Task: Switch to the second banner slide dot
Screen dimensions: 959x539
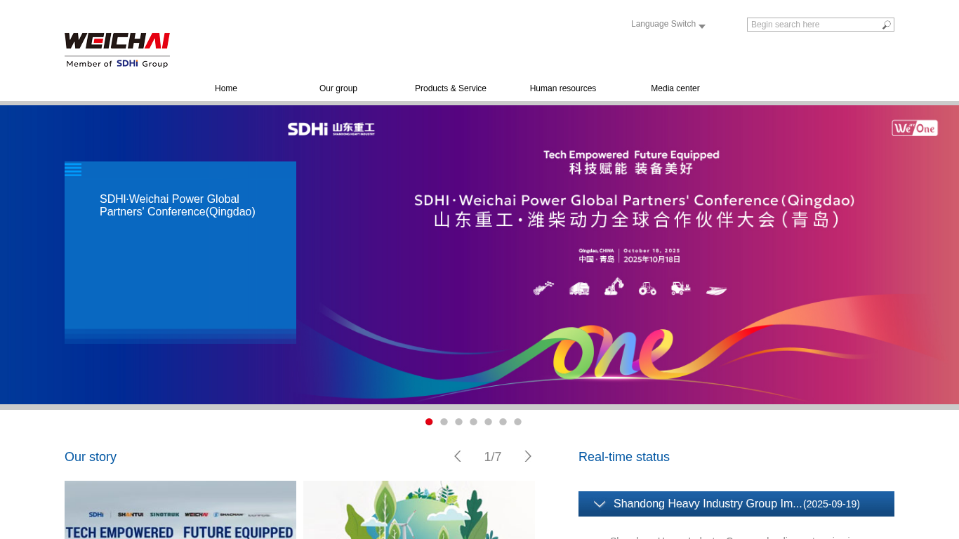Action: [444, 422]
